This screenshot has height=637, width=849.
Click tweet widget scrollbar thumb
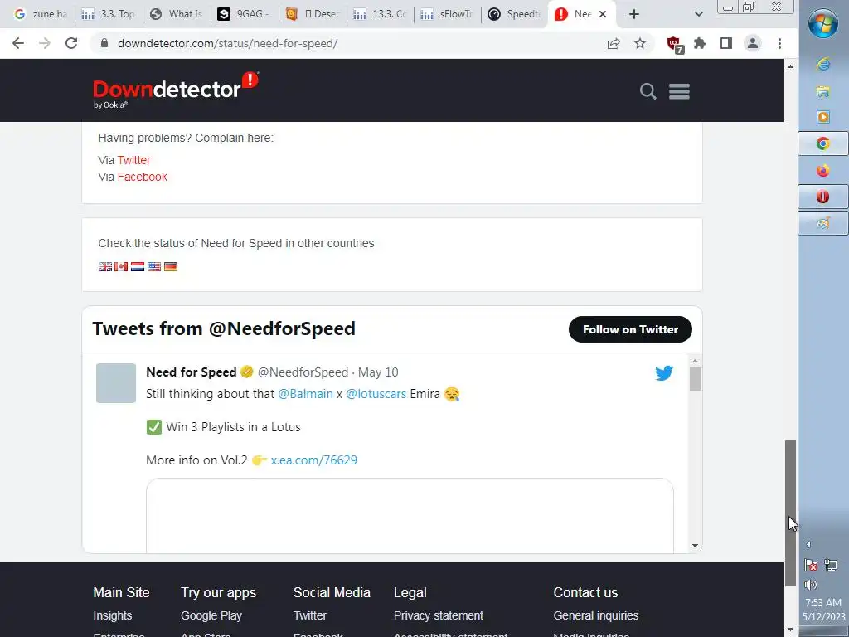696,379
